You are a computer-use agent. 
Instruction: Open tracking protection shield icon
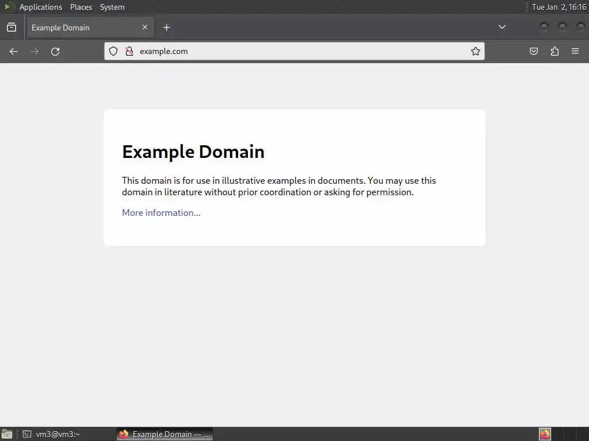[x=113, y=51]
